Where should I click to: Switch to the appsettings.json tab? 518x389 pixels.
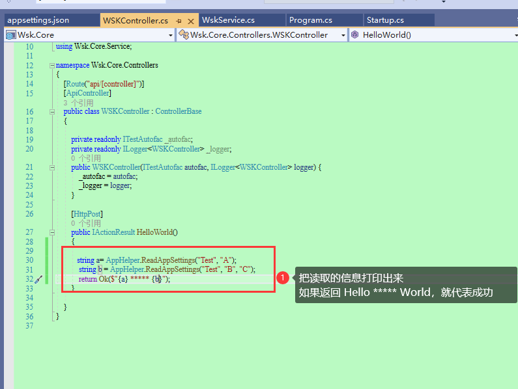pyautogui.click(x=38, y=20)
